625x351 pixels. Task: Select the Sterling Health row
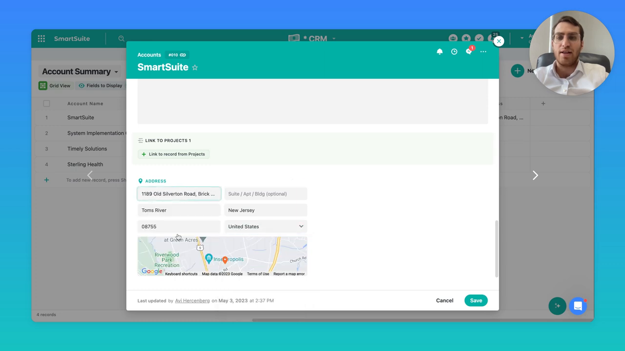tap(85, 164)
